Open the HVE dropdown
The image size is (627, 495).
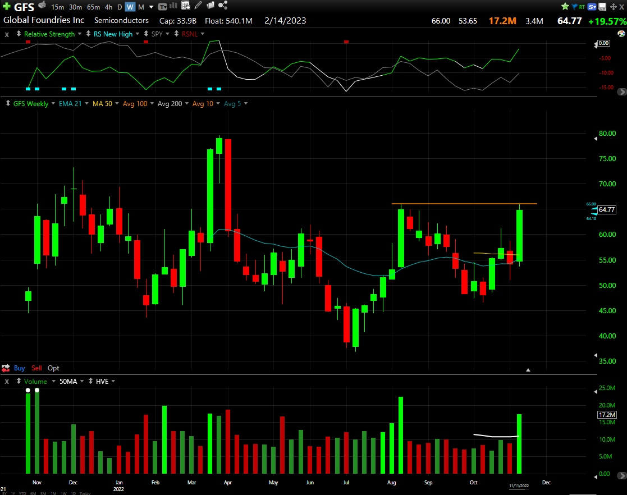(113, 381)
